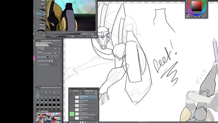Click rotate-left icon in Sub View panel
This screenshot has width=218, height=123.
point(75,36)
